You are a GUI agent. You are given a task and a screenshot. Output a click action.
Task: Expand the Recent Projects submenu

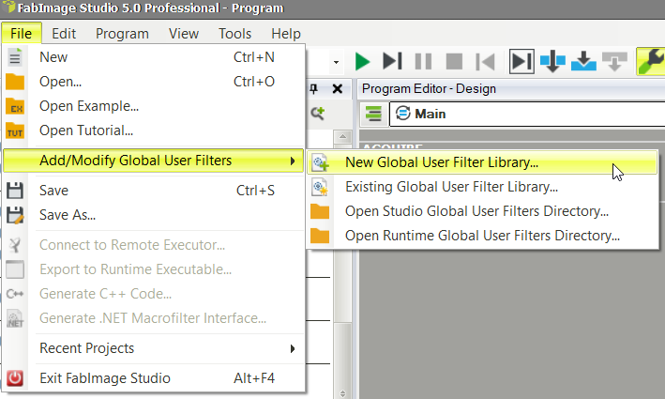(x=154, y=348)
